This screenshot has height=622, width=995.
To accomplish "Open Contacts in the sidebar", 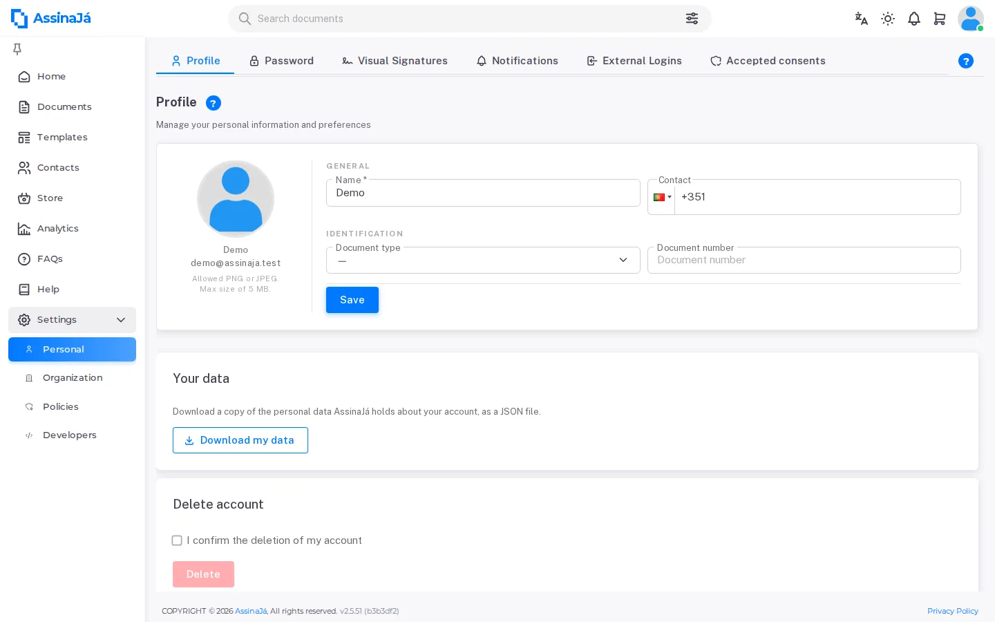I will pyautogui.click(x=72, y=168).
